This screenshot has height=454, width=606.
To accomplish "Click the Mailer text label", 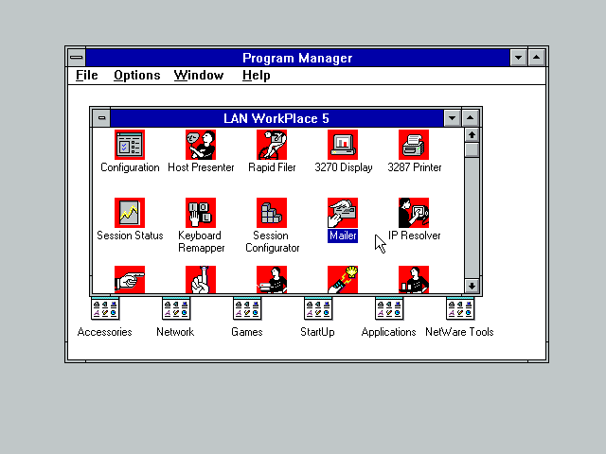I will click(x=343, y=236).
